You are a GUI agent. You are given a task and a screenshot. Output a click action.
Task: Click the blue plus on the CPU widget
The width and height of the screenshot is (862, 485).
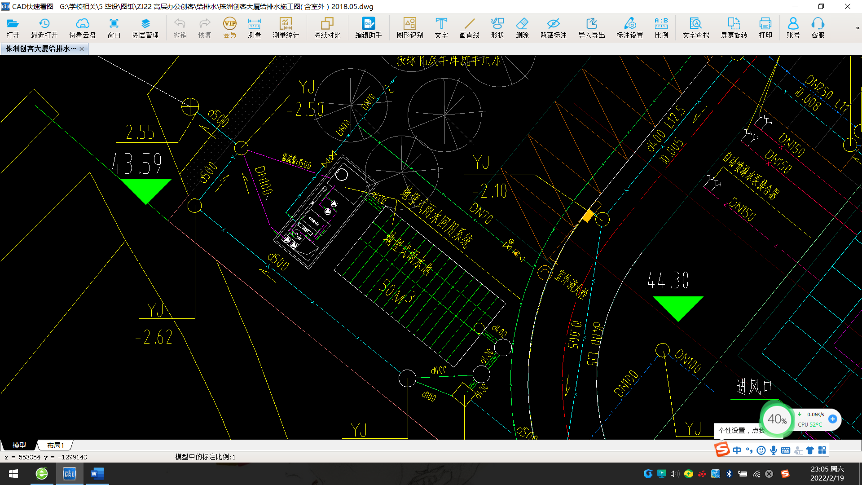pos(833,419)
